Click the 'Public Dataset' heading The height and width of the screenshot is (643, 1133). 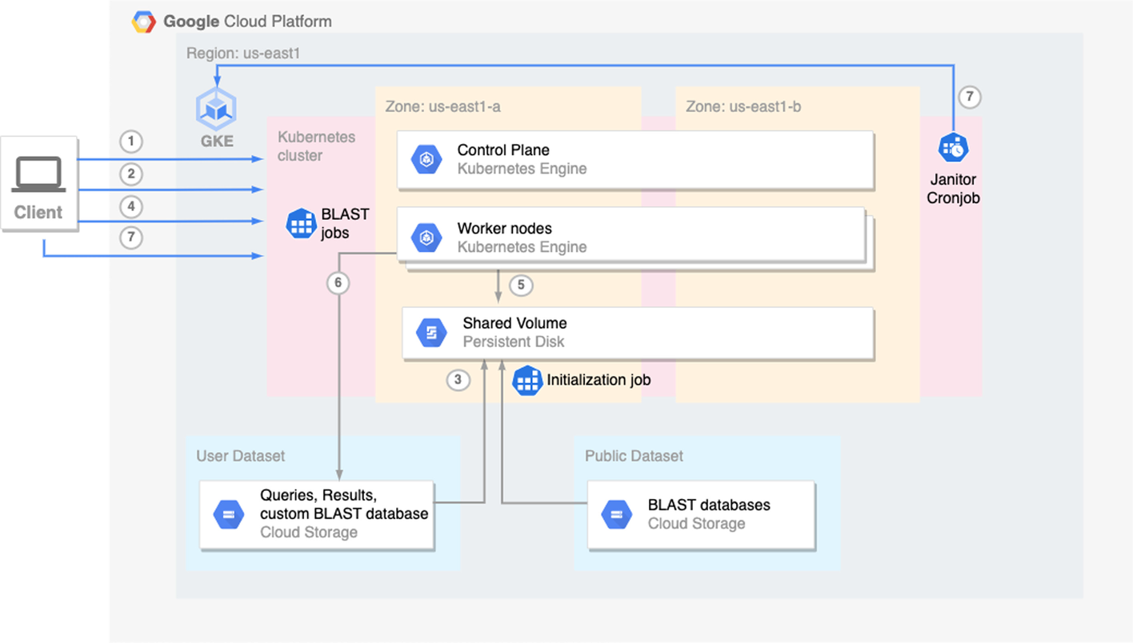coord(635,456)
